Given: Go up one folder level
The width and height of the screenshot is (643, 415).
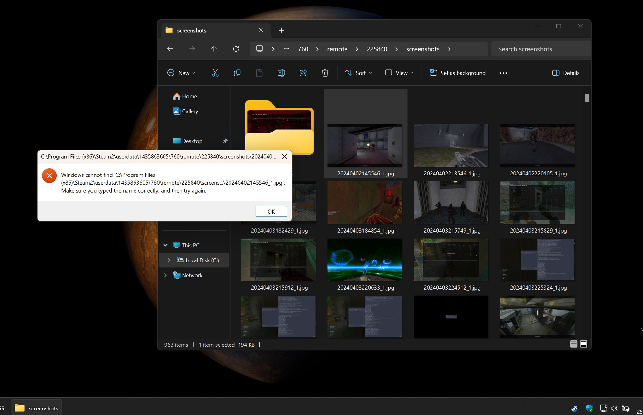Looking at the screenshot, I should pyautogui.click(x=214, y=49).
